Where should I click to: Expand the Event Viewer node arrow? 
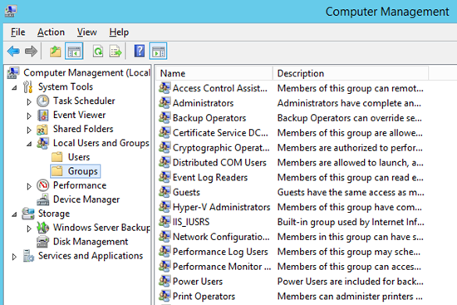click(x=29, y=116)
